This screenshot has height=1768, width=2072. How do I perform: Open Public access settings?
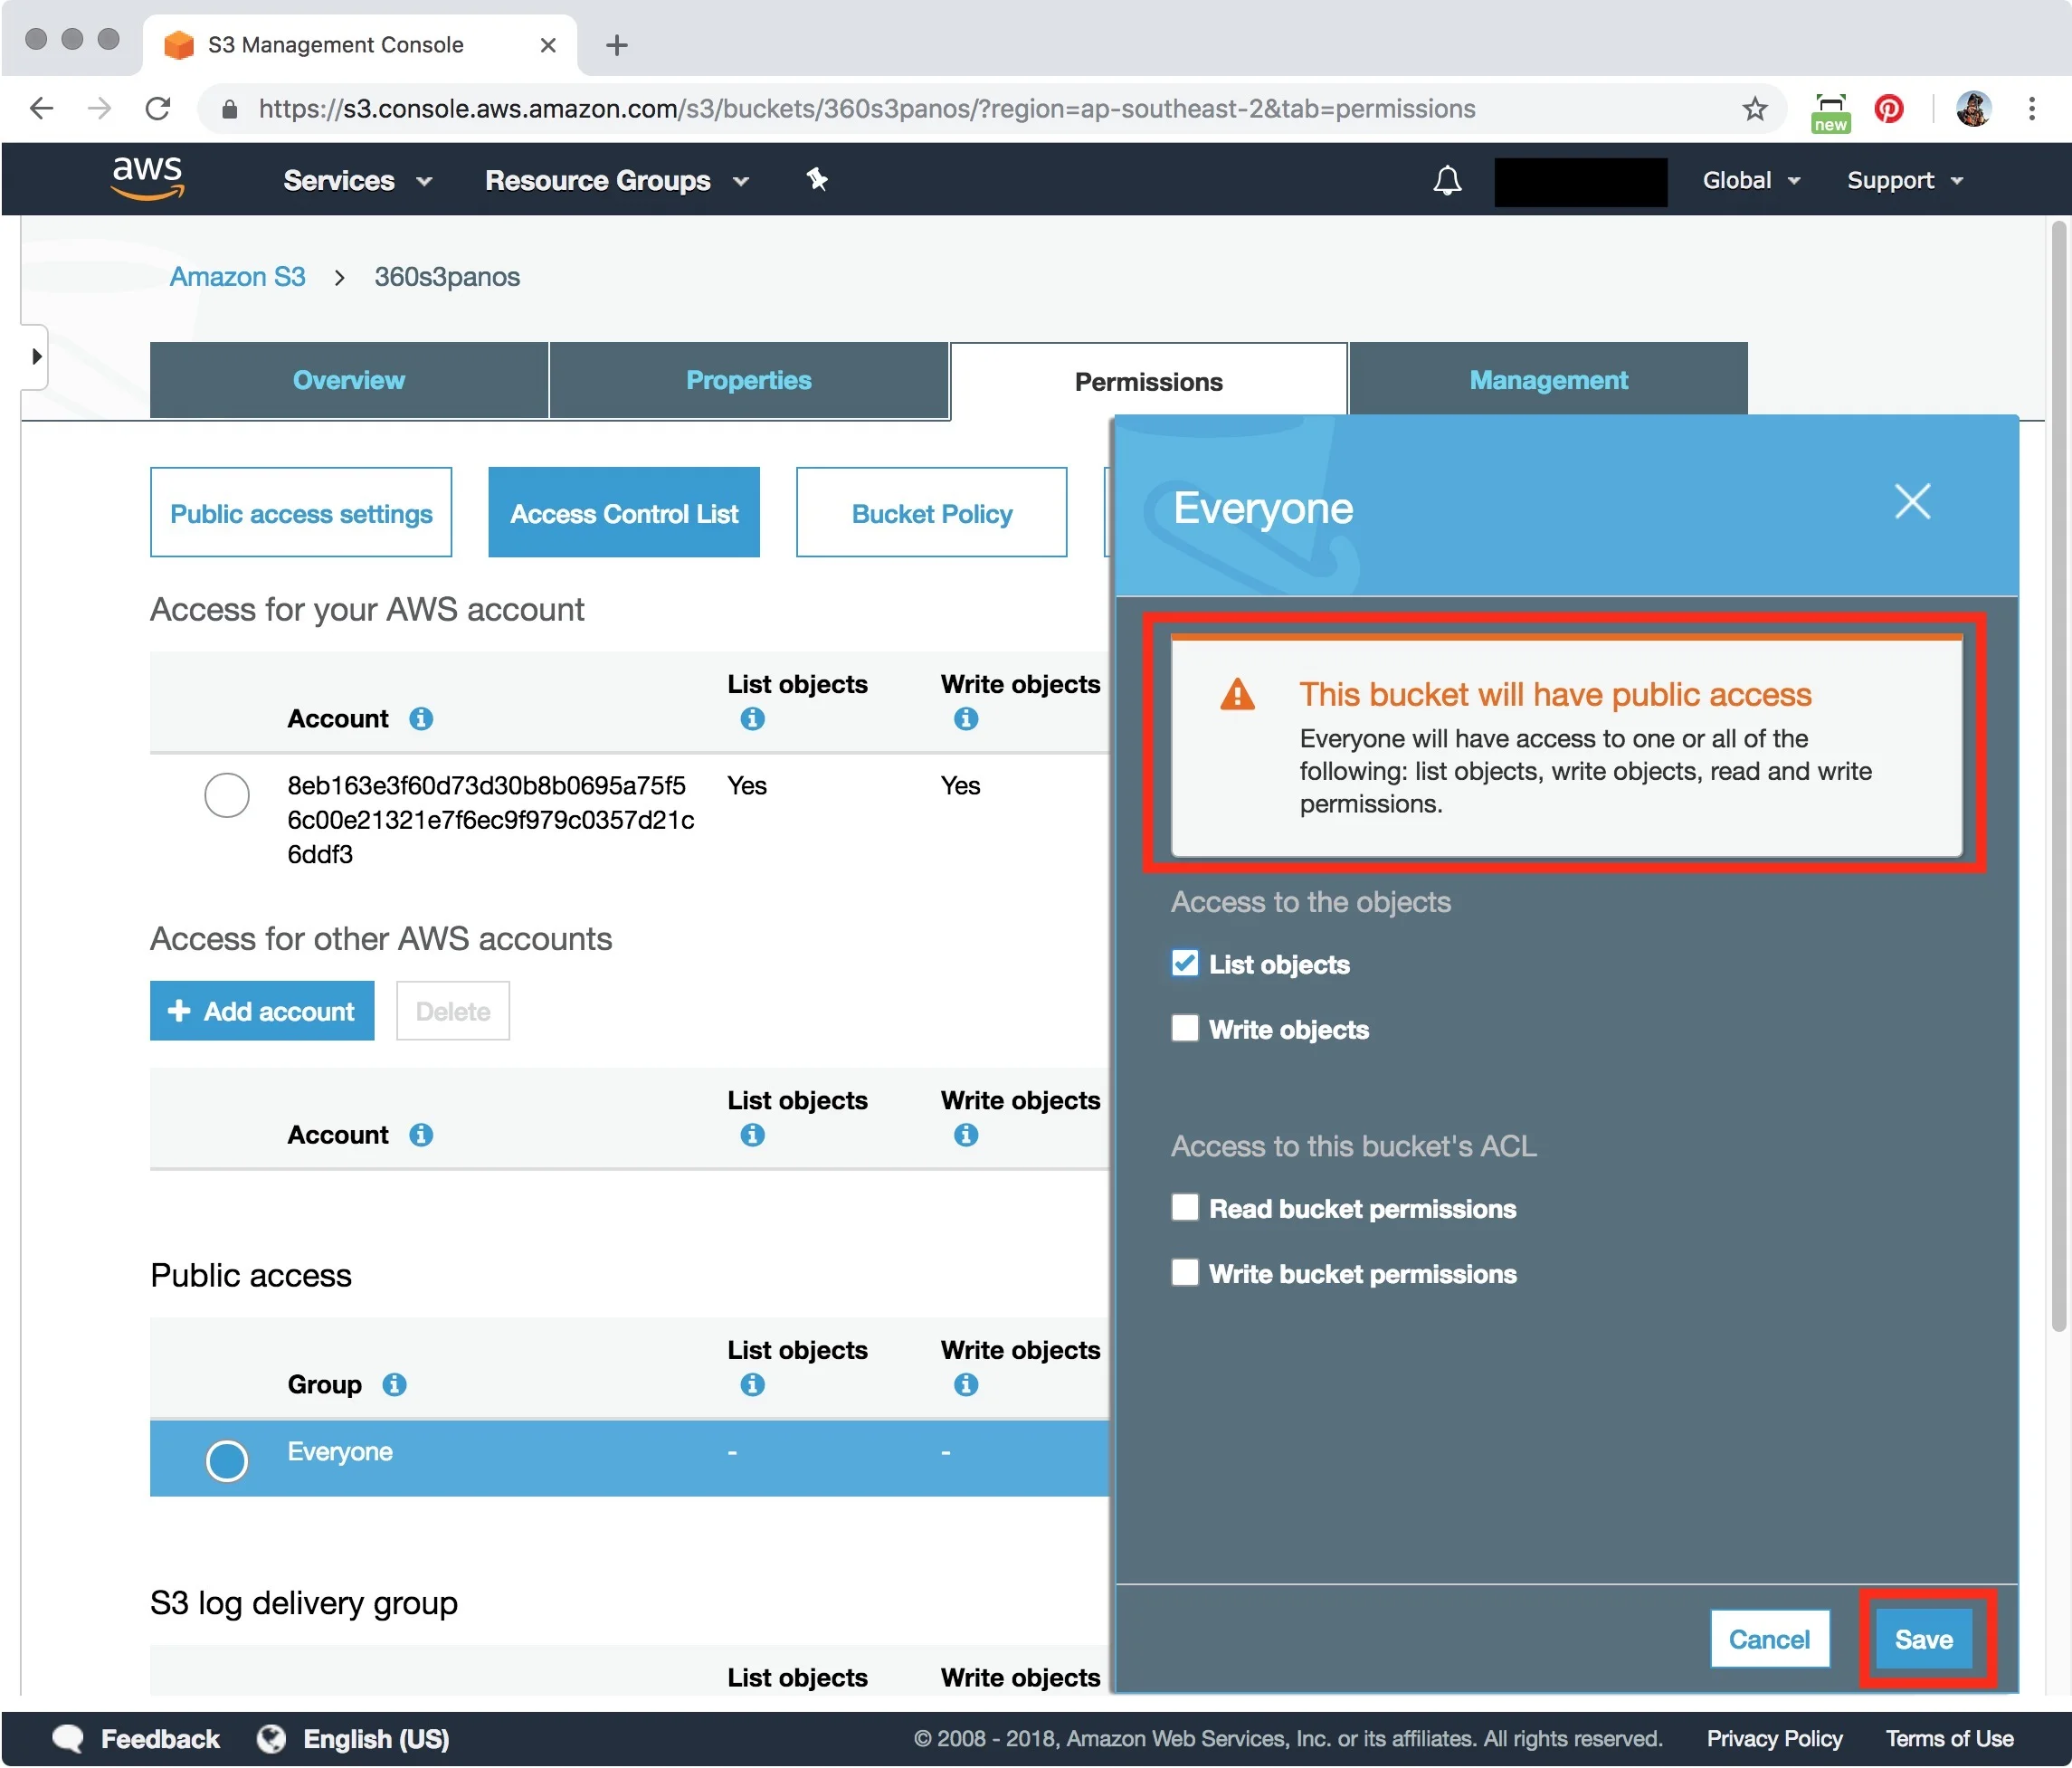(x=301, y=513)
